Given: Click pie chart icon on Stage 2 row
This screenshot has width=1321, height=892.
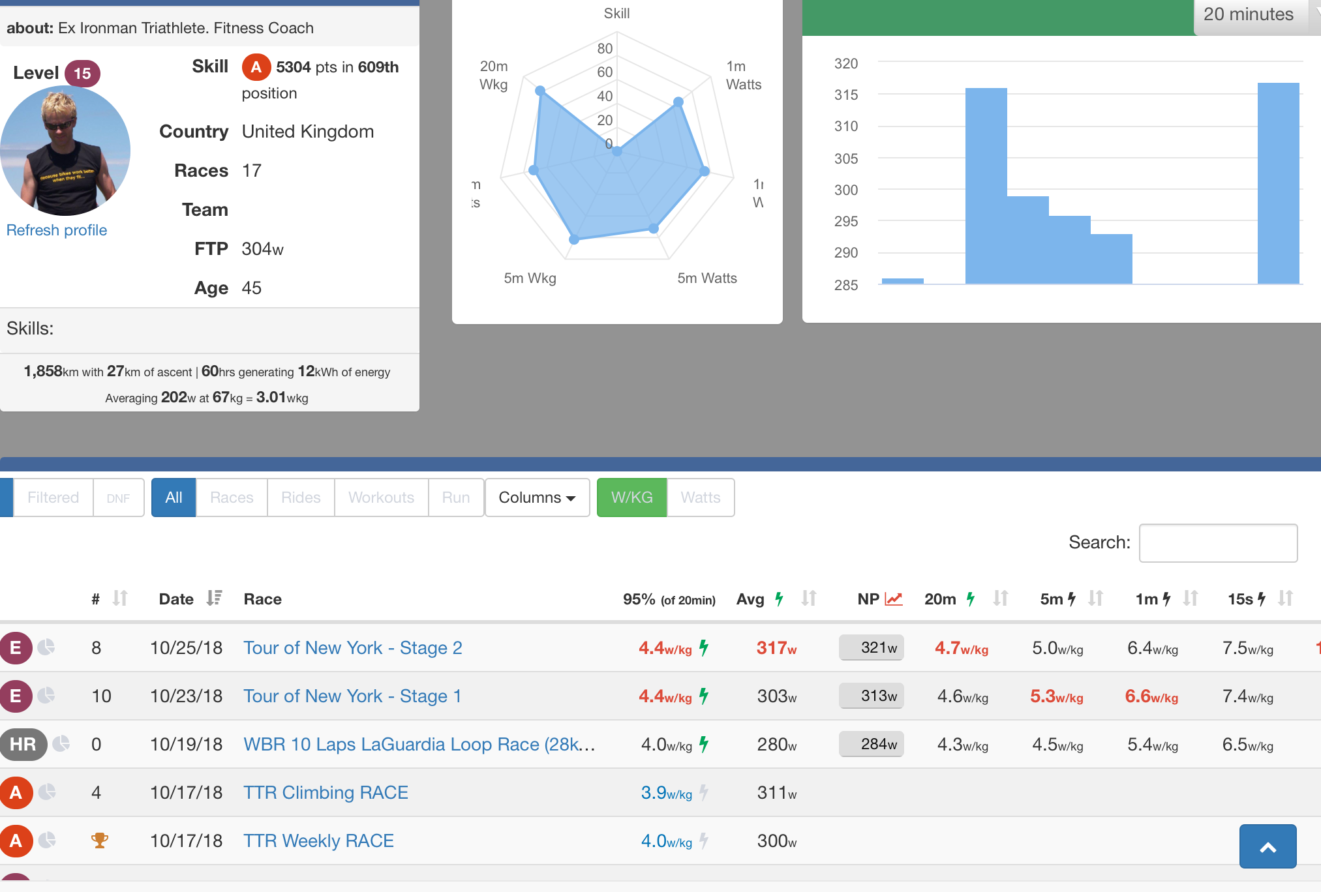Looking at the screenshot, I should [x=46, y=647].
